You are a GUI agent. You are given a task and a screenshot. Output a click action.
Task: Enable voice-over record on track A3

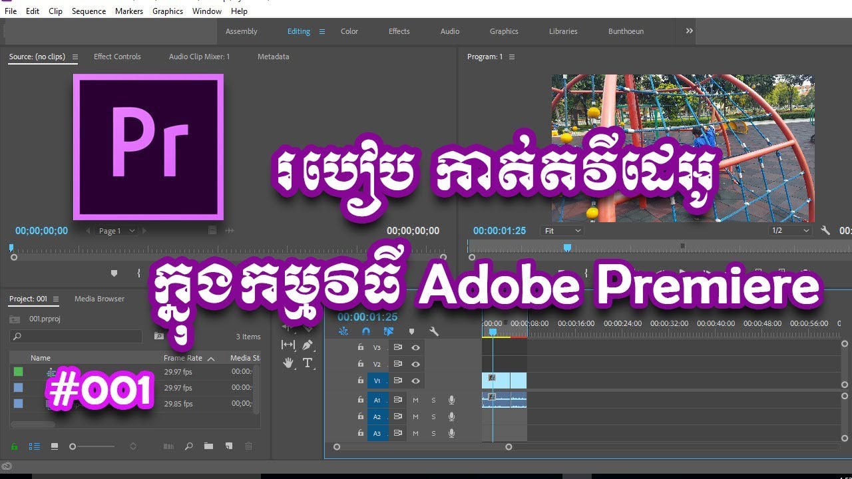[x=451, y=433]
